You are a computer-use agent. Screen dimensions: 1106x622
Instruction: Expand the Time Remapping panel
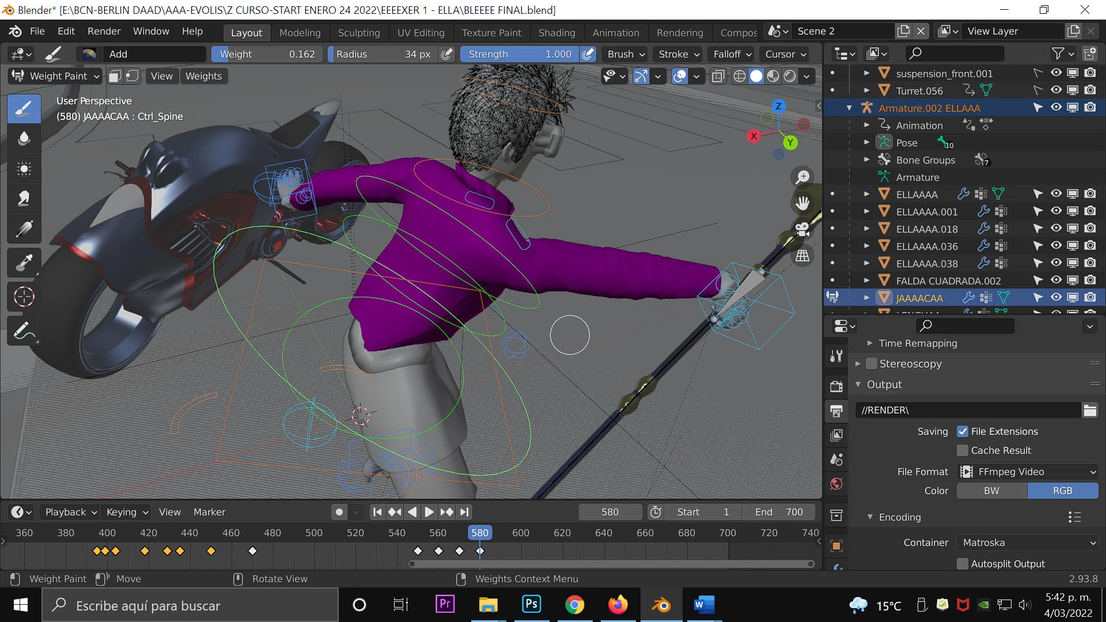click(918, 343)
